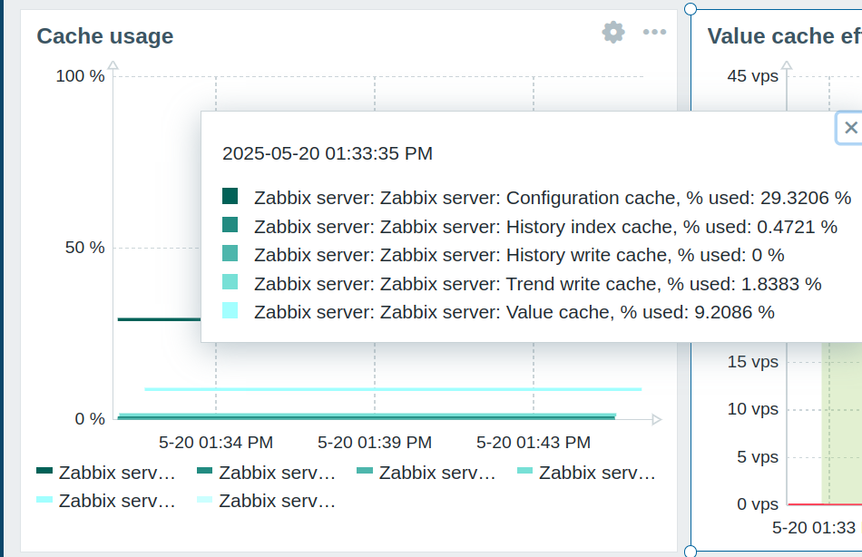The image size is (862, 557).
Task: Click the 10 vps axis label
Action: pos(752,409)
